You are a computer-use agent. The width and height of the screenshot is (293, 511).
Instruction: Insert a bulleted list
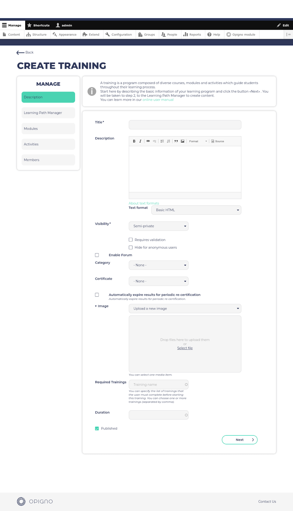coord(162,141)
